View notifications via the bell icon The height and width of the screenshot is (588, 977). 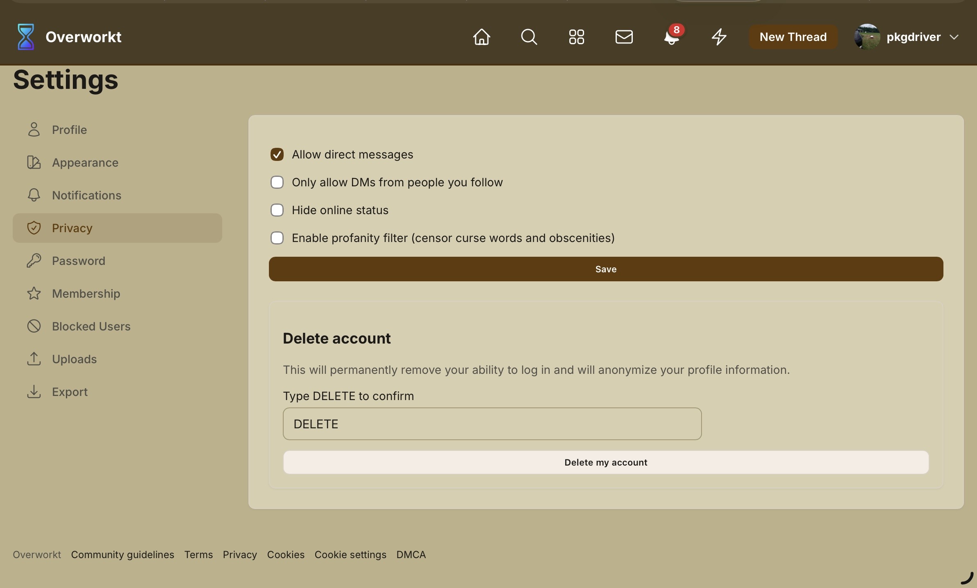pos(671,38)
